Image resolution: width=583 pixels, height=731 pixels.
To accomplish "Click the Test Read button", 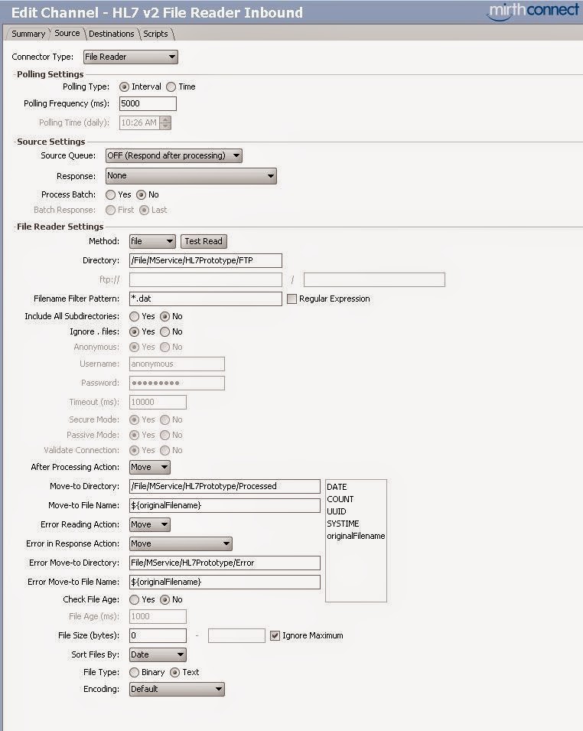I will click(203, 241).
